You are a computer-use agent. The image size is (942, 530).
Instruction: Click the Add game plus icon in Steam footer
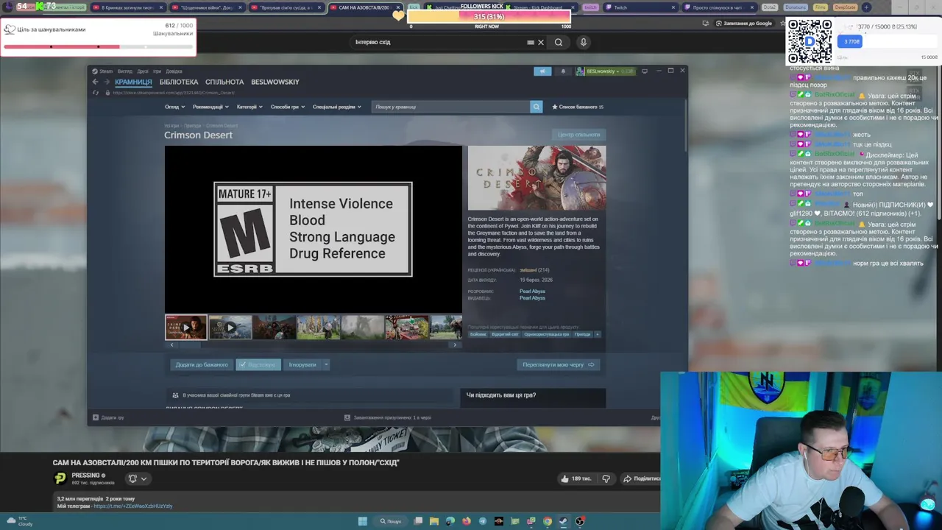coord(95,417)
